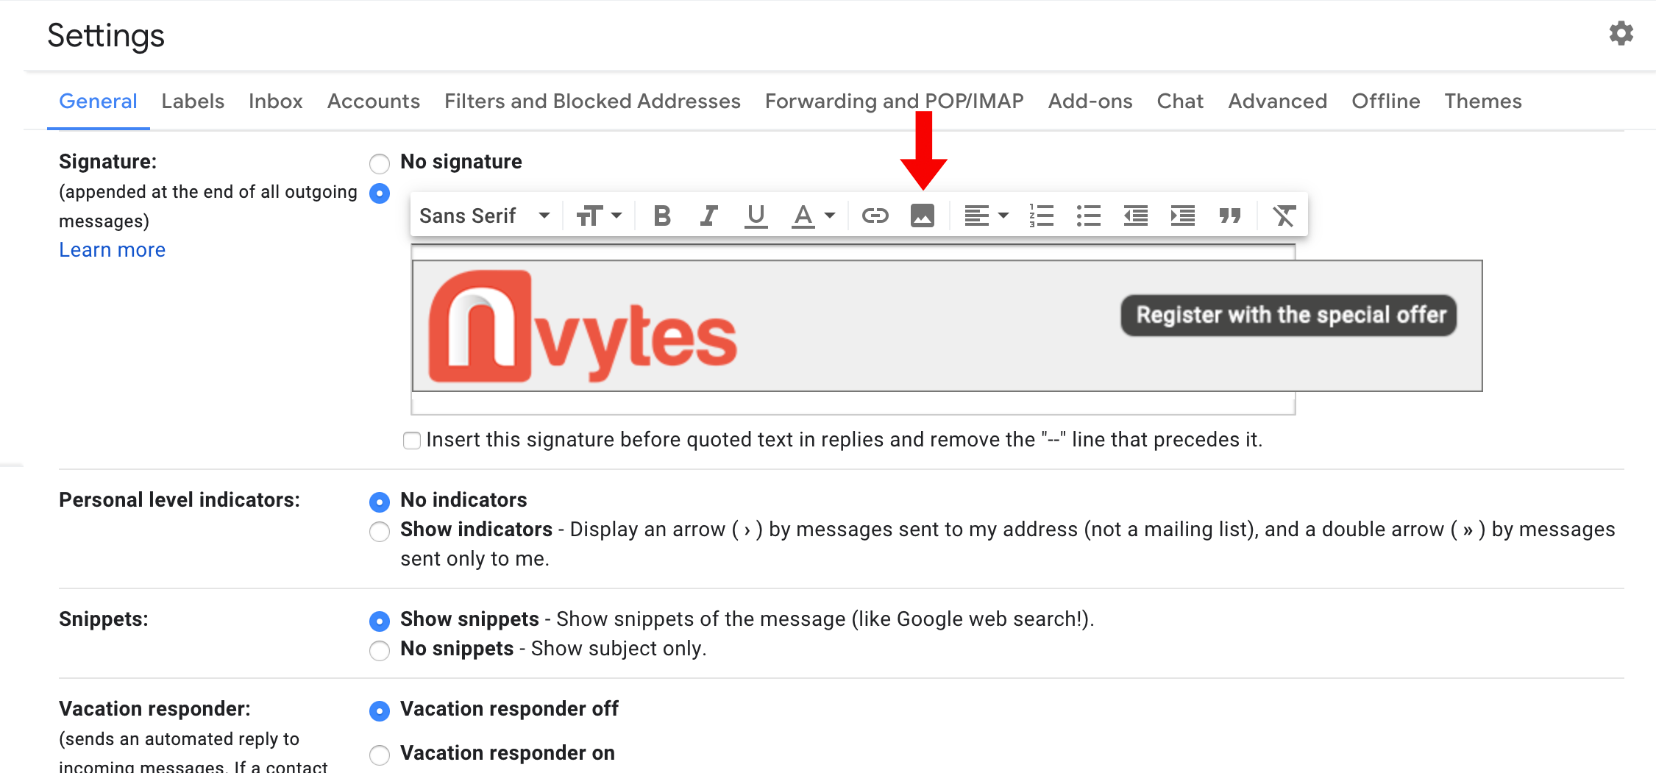The width and height of the screenshot is (1656, 773).
Task: Switch to the Labels tab
Action: tap(193, 101)
